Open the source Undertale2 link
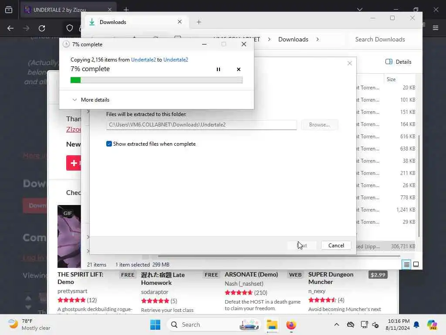The image size is (446, 335). pyautogui.click(x=143, y=59)
